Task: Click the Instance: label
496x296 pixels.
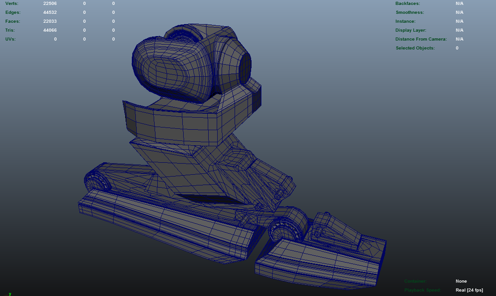Action: point(406,21)
